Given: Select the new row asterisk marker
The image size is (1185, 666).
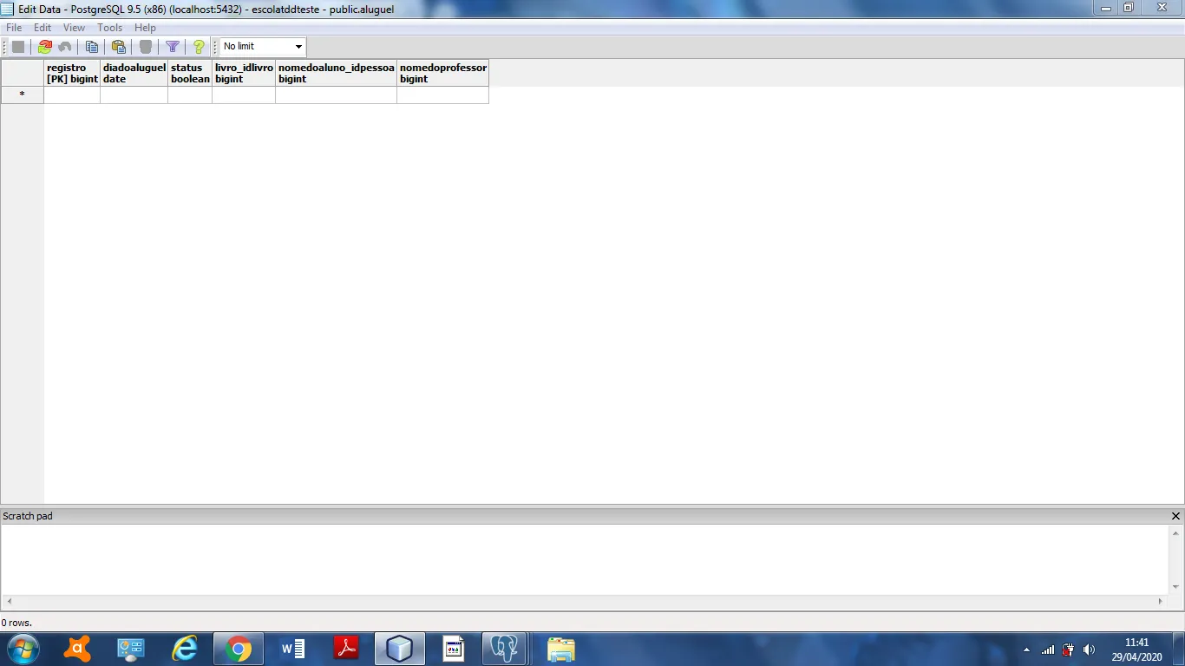Looking at the screenshot, I should 23,95.
